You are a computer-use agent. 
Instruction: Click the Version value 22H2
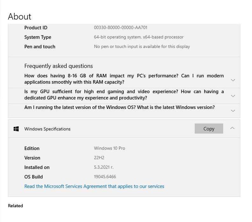point(99,158)
